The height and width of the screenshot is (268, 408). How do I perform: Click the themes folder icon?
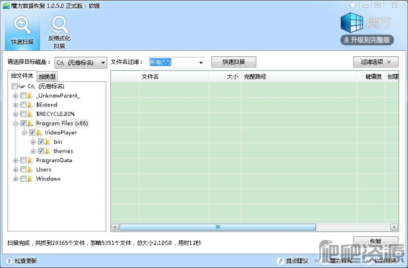[x=48, y=151]
